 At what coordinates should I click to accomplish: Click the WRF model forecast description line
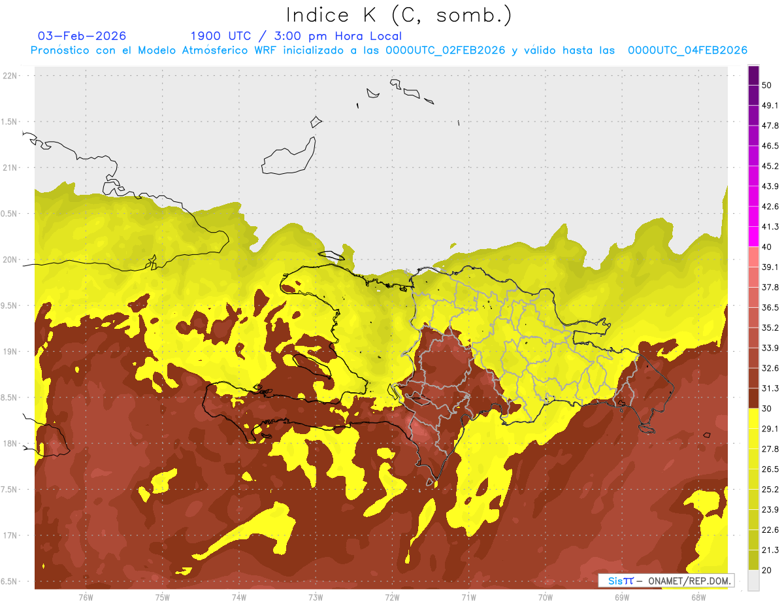click(x=389, y=50)
